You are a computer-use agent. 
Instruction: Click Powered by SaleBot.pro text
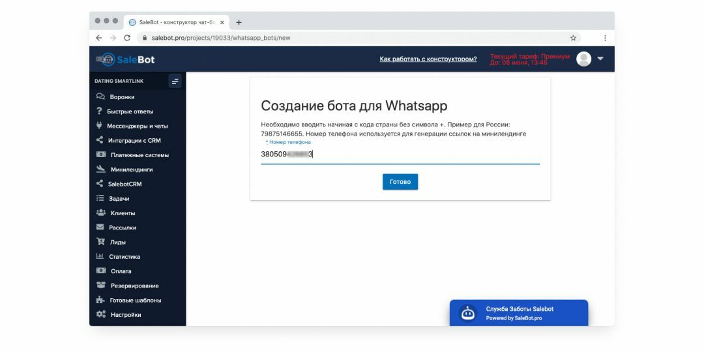point(514,318)
